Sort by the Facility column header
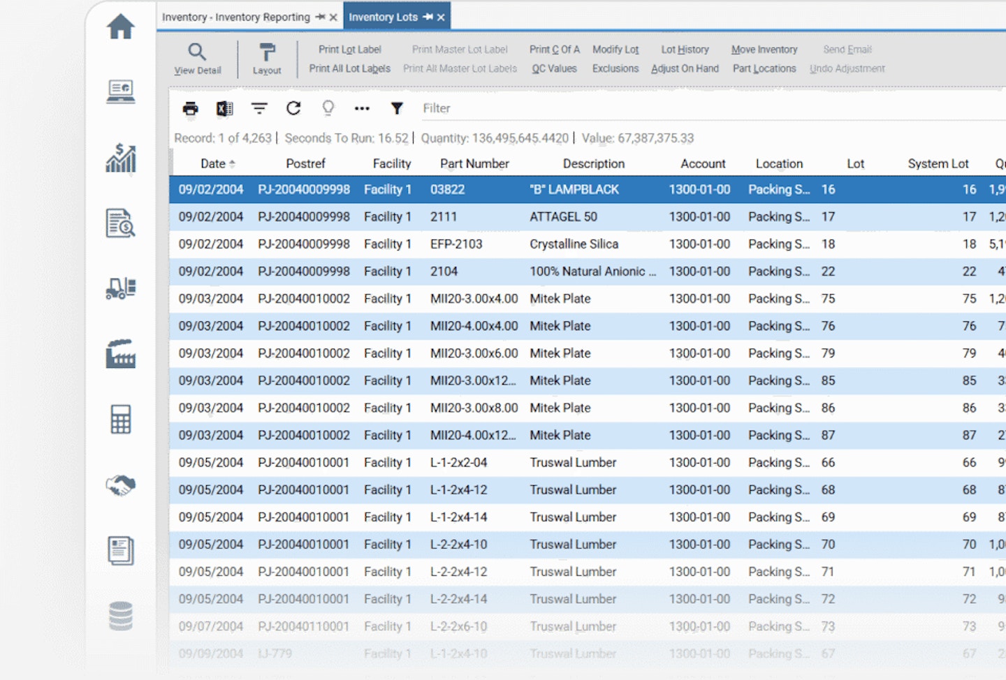This screenshot has height=680, width=1006. point(392,163)
